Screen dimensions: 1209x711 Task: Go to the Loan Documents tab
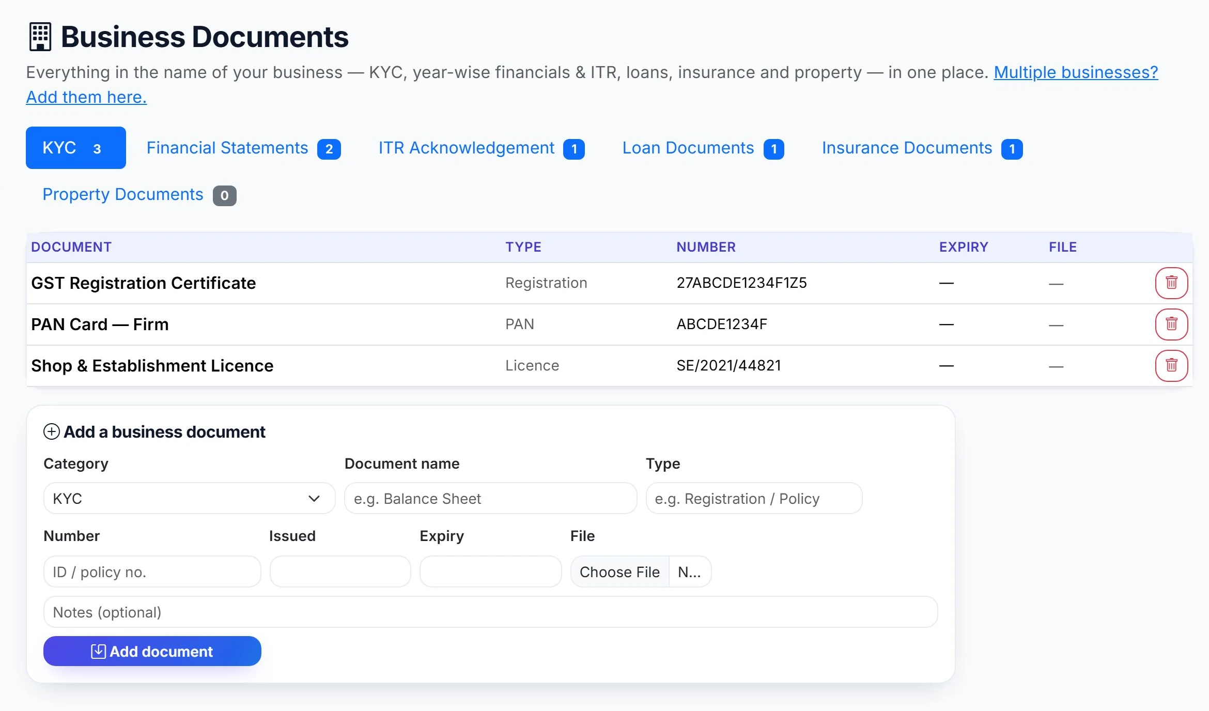pyautogui.click(x=703, y=148)
